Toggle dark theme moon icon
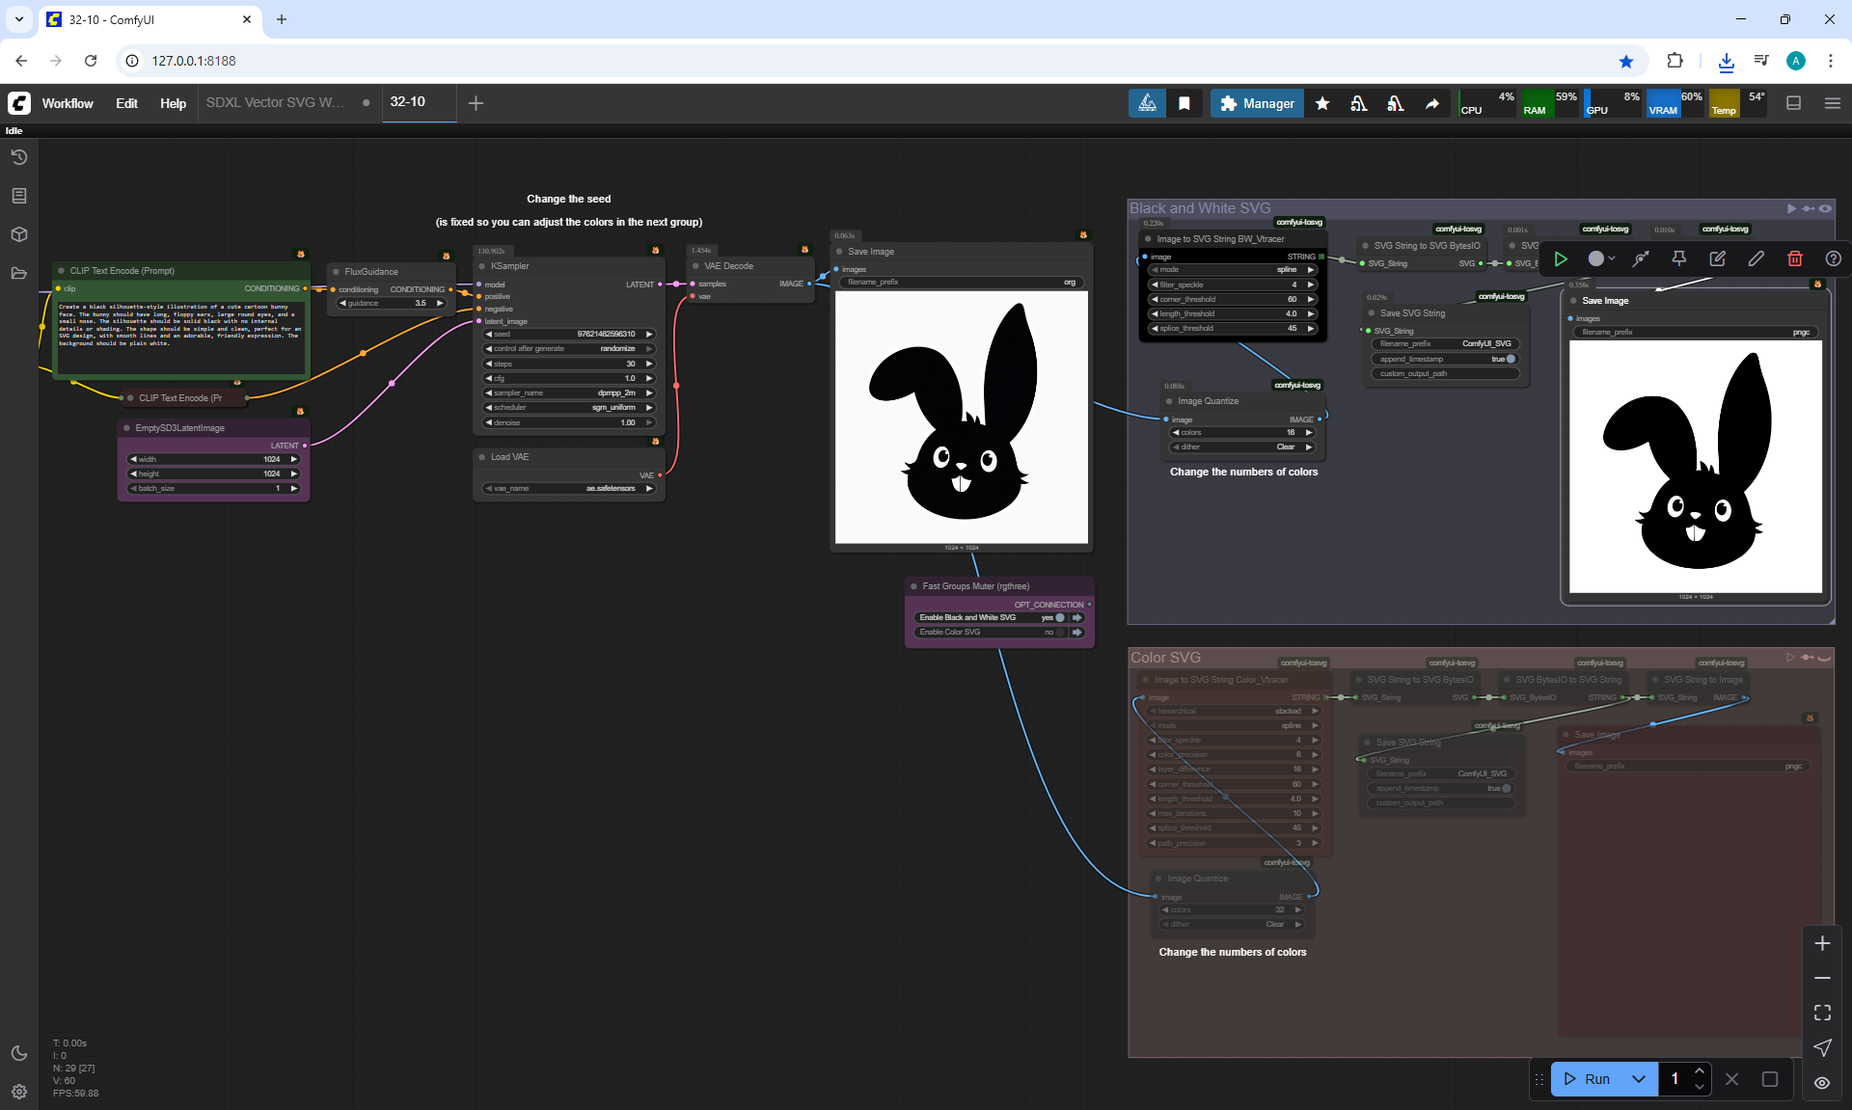The width and height of the screenshot is (1852, 1110). [19, 1053]
